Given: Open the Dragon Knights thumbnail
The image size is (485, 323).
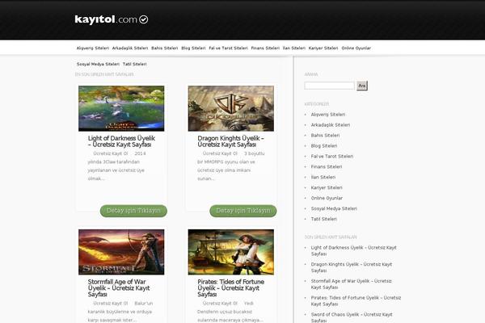Looking at the screenshot, I should [x=230, y=108].
